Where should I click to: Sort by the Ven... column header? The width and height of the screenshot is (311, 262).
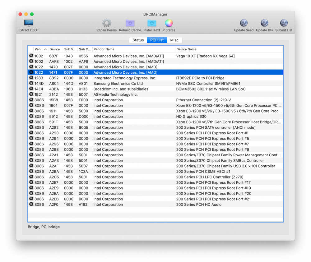click(x=40, y=49)
